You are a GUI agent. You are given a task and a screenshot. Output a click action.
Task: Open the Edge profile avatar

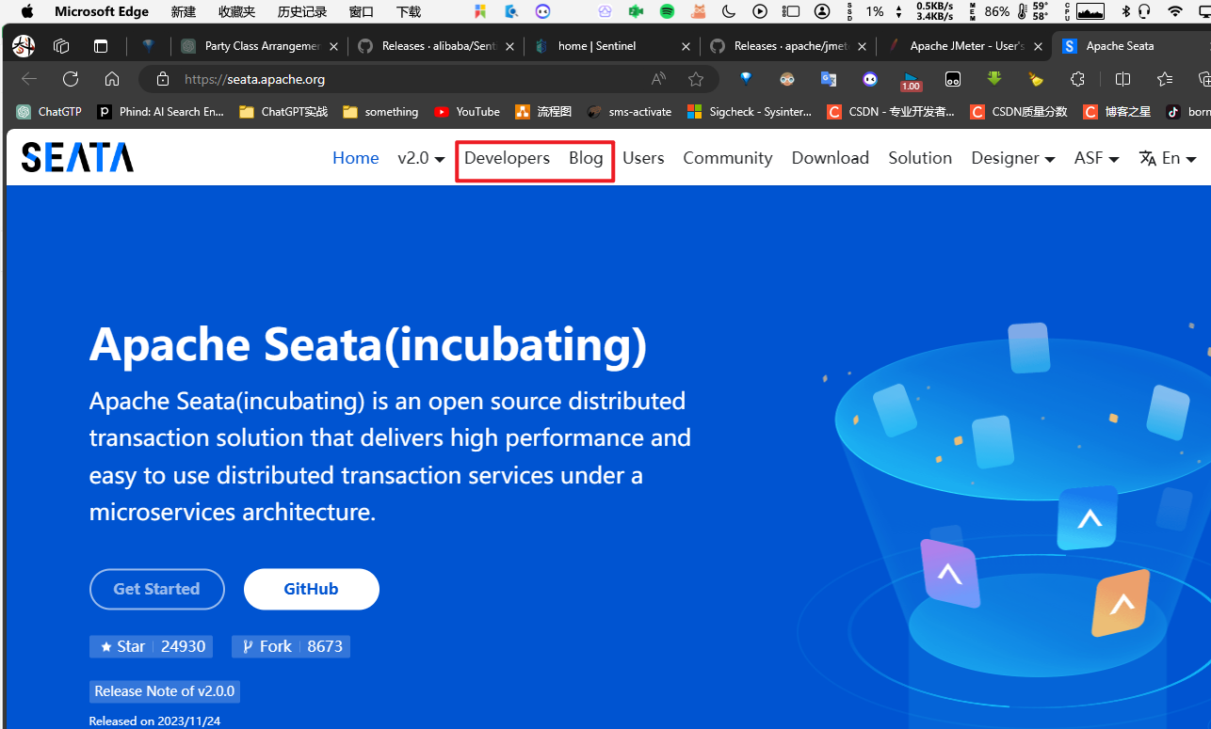coord(24,46)
